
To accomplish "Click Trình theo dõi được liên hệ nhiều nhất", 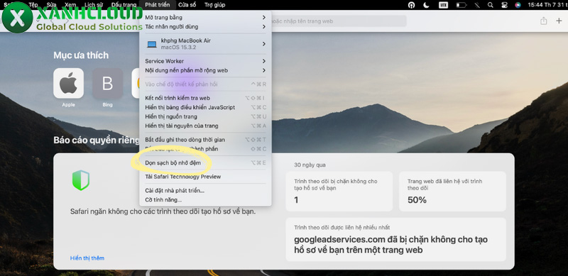I will coord(342,227).
